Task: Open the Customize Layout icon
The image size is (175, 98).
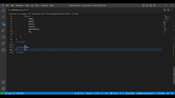Action: click(x=154, y=5)
